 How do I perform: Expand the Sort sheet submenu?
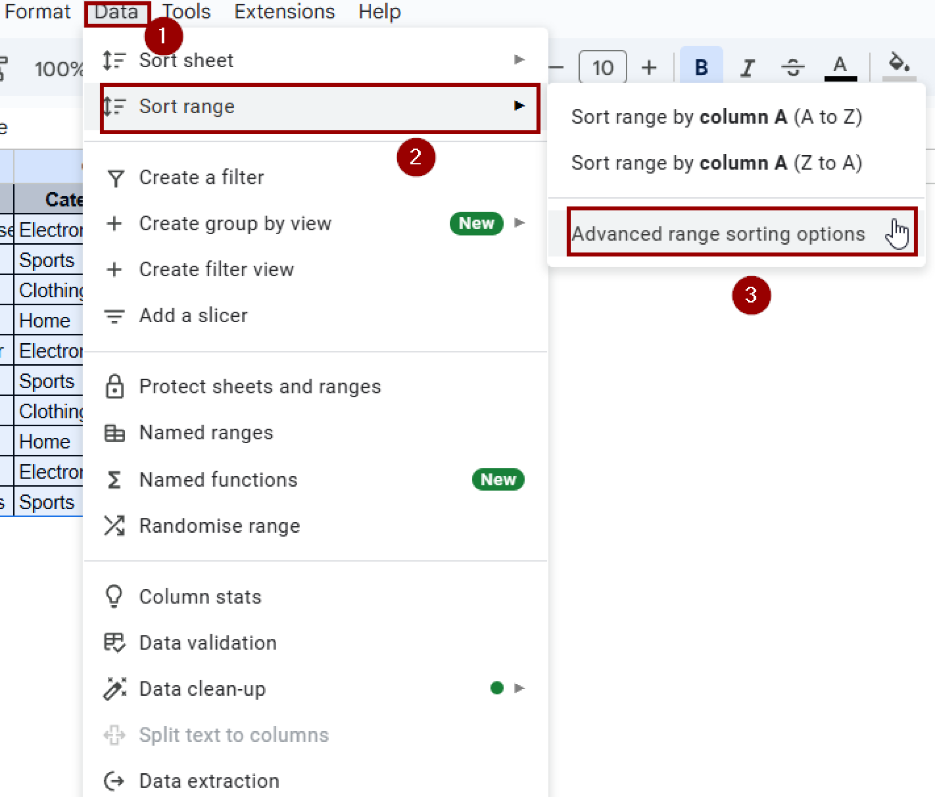point(519,60)
